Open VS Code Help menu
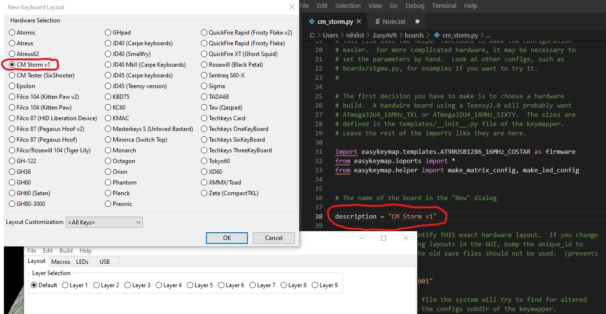 pos(471,6)
